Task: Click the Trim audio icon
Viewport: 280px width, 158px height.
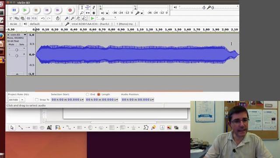Action: pos(28,18)
